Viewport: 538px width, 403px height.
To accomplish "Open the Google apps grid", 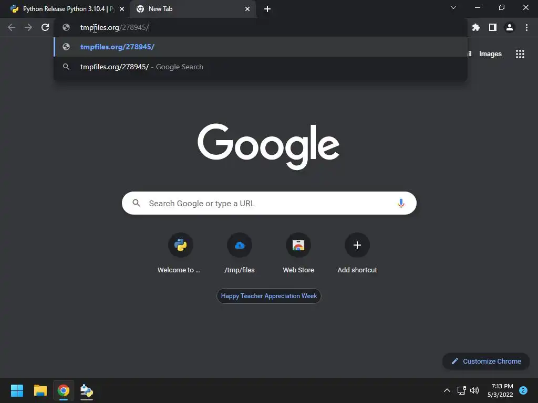I will (520, 54).
